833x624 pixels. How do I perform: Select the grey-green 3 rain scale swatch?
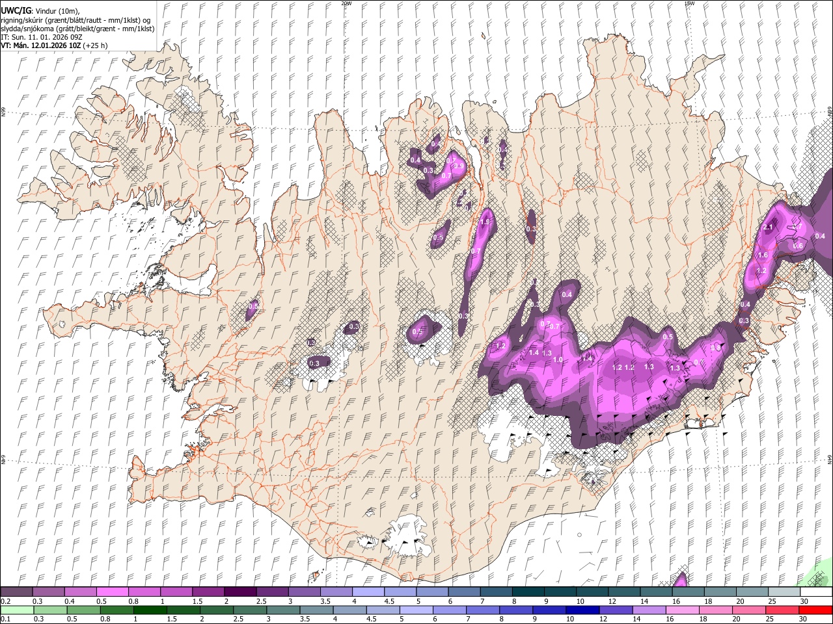283,610
